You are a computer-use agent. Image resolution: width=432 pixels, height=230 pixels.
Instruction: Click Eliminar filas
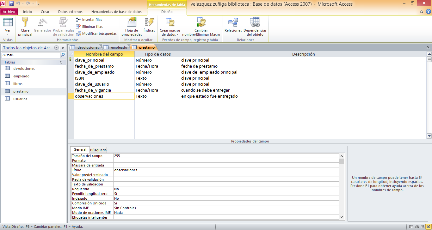89,27
